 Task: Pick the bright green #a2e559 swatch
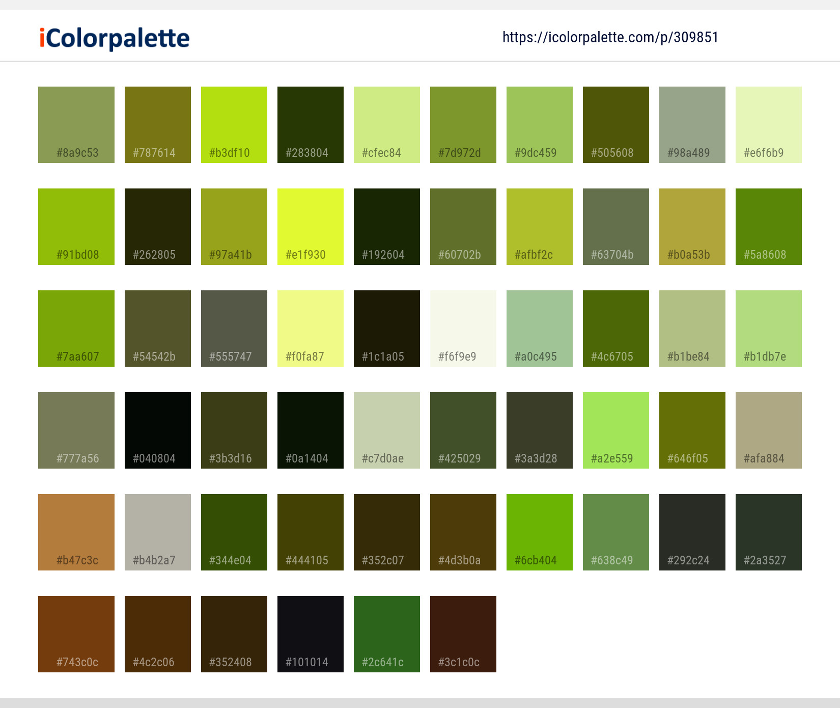[616, 430]
